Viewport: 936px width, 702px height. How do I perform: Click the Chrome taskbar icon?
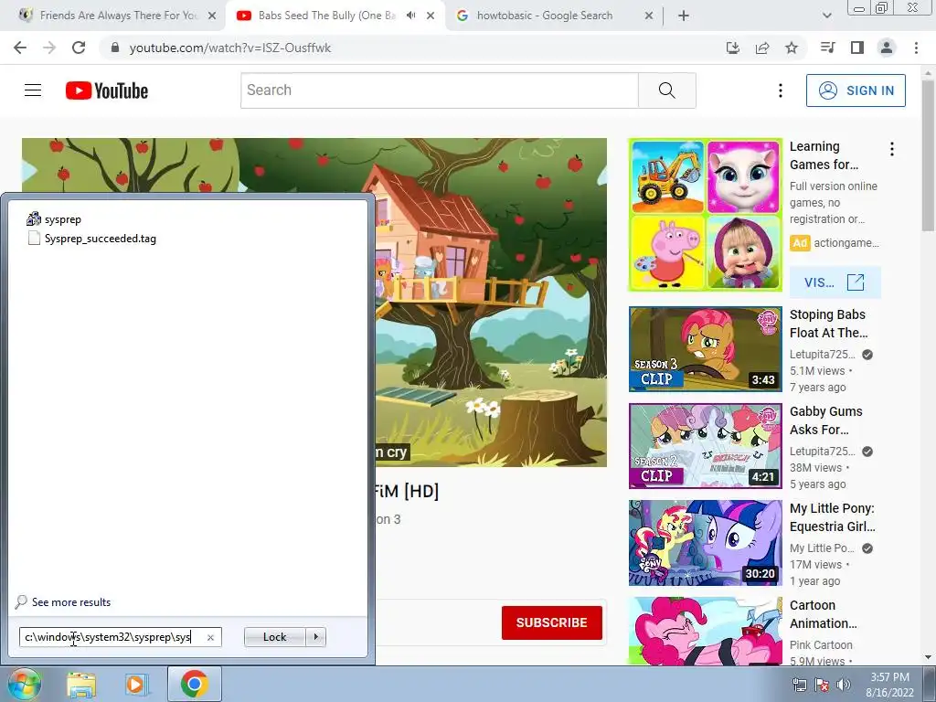coord(194,684)
